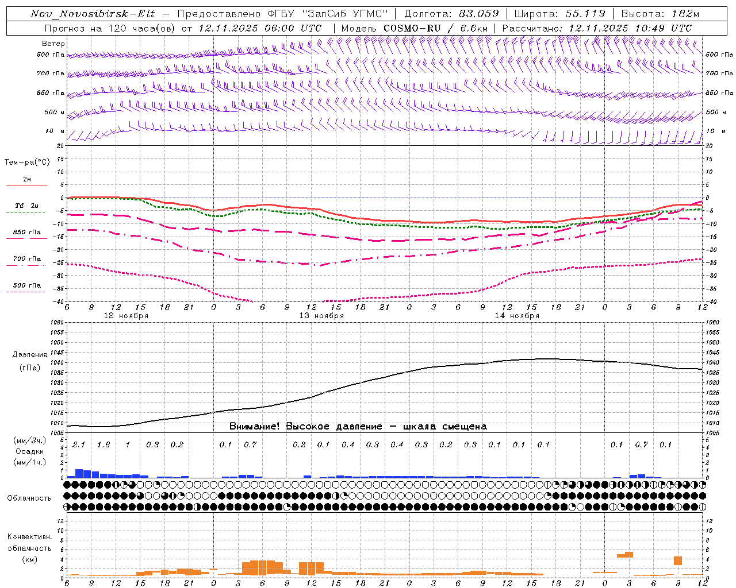Click the 12 ноября date label

(126, 316)
